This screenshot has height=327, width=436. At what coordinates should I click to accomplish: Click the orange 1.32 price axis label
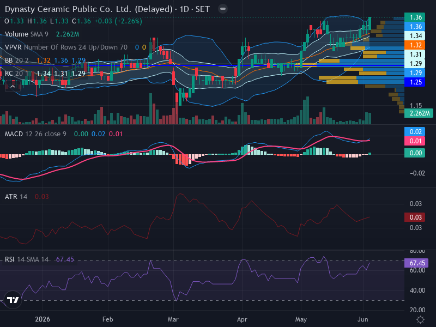[415, 45]
